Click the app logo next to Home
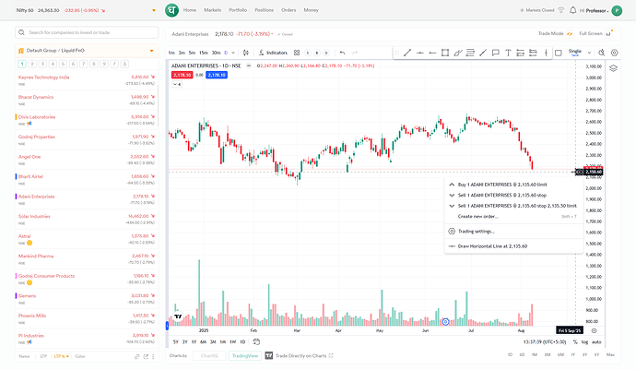 (172, 10)
